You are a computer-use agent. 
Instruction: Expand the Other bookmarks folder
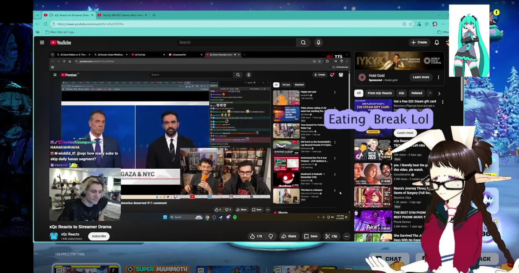pyautogui.click(x=443, y=32)
